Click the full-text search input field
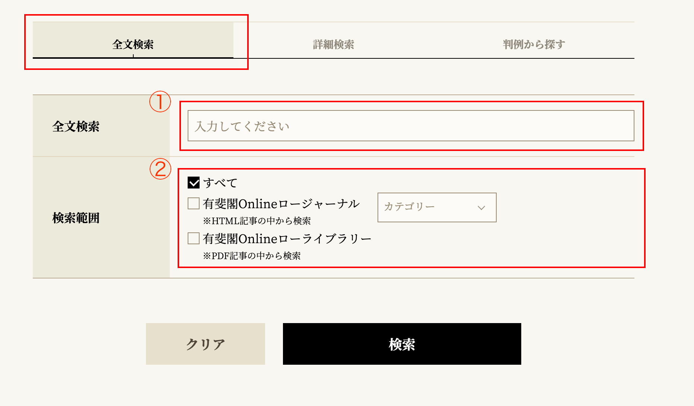The width and height of the screenshot is (694, 406). click(x=411, y=126)
